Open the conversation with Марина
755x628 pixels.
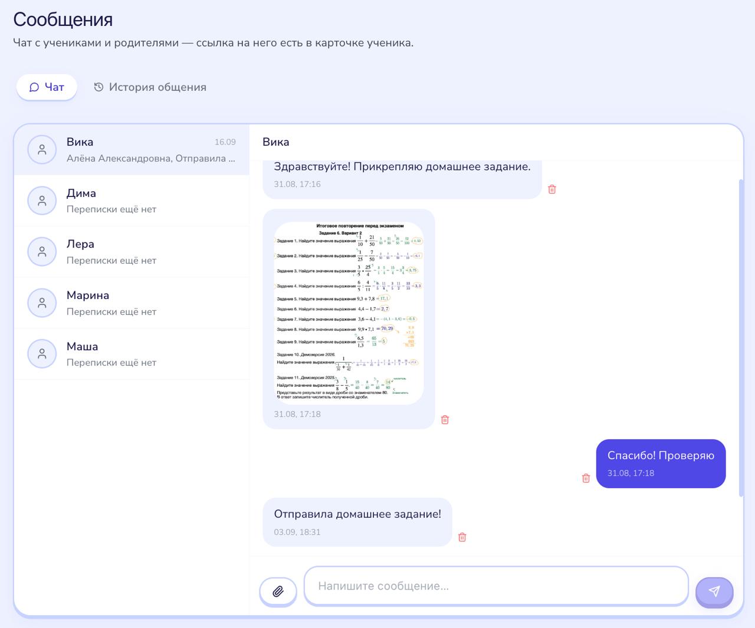point(132,303)
